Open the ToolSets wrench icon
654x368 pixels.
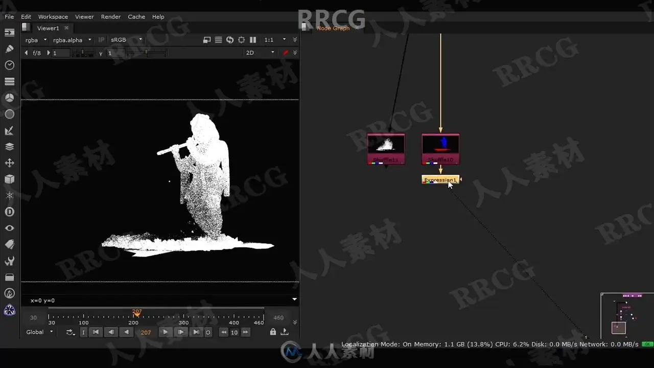click(x=9, y=261)
